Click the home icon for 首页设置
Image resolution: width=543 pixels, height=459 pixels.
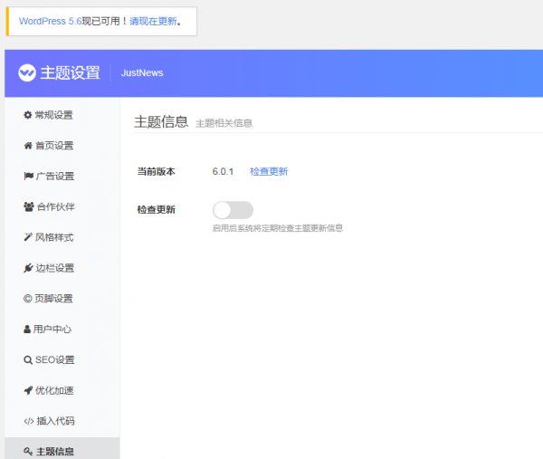[27, 146]
